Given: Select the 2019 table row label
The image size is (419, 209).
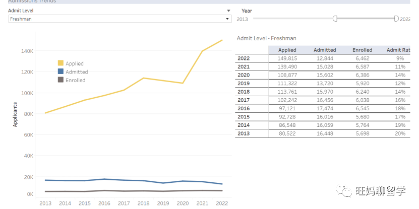Looking at the screenshot, I should (244, 83).
